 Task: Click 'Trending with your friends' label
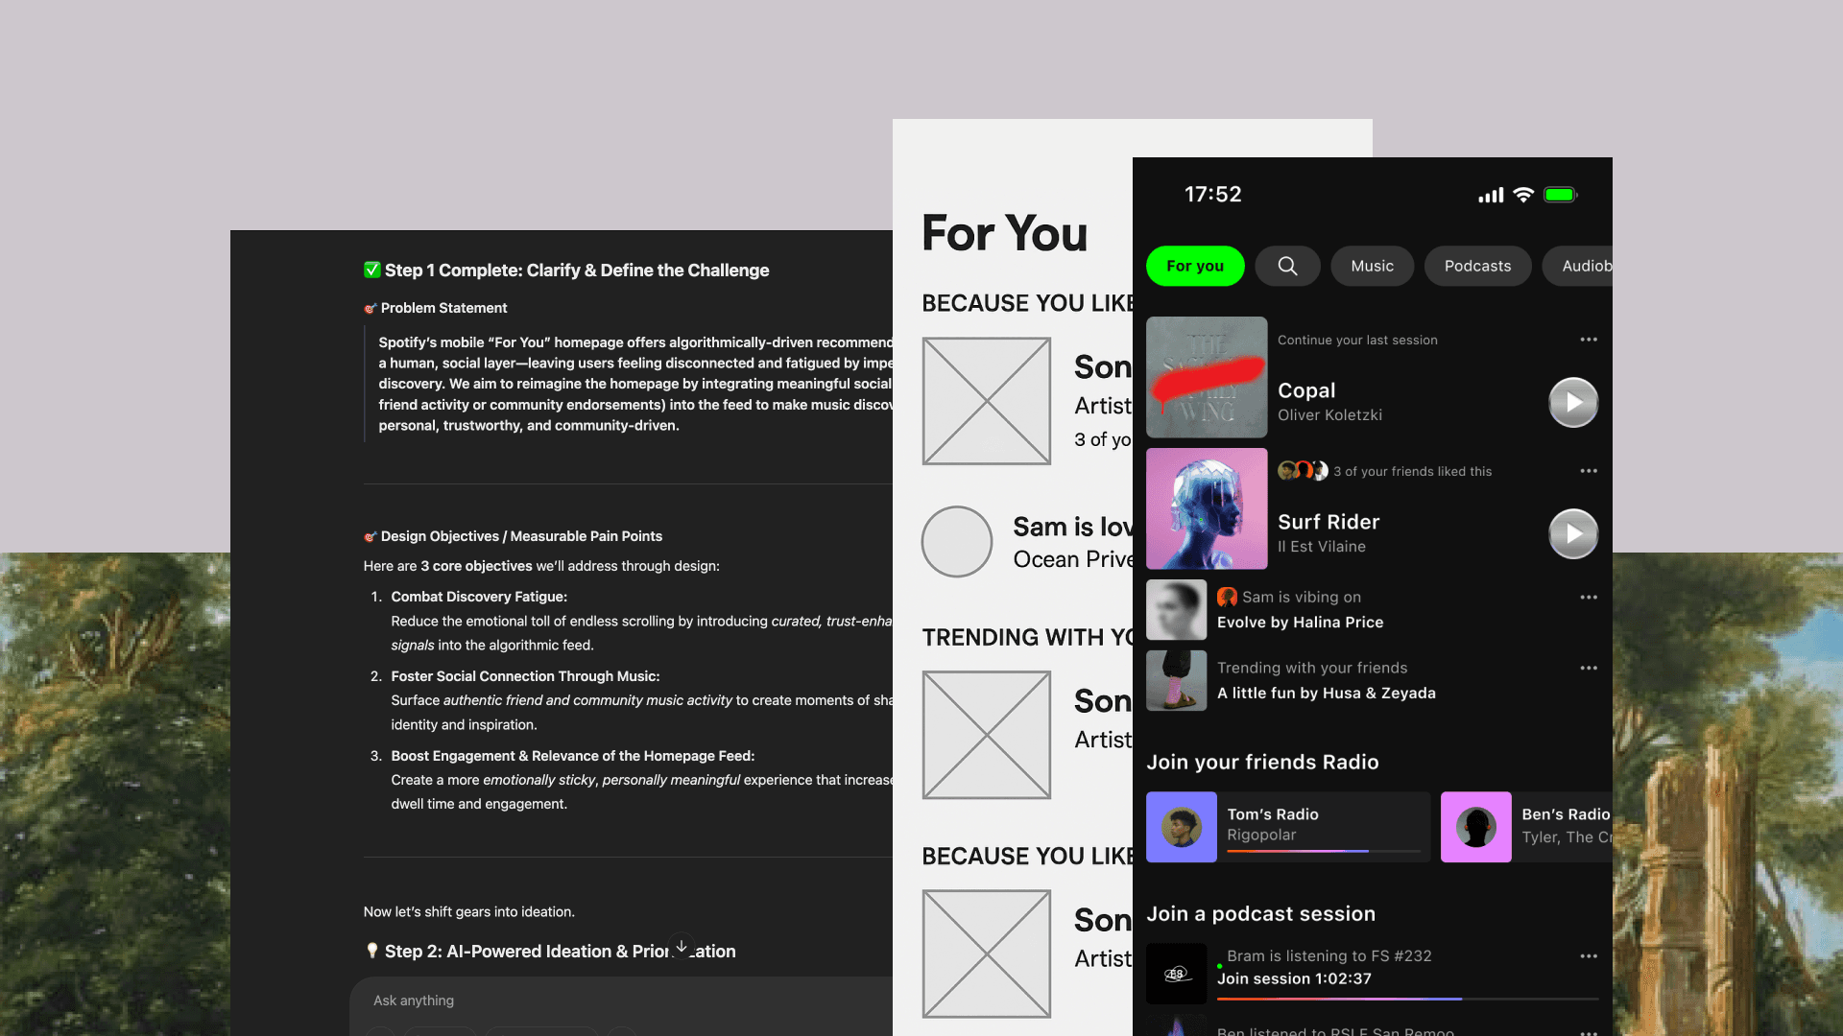click(x=1312, y=668)
